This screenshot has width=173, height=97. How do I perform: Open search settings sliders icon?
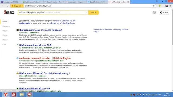(x=154, y=12)
